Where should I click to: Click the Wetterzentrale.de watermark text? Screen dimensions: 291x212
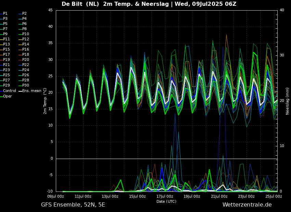pos(247,205)
